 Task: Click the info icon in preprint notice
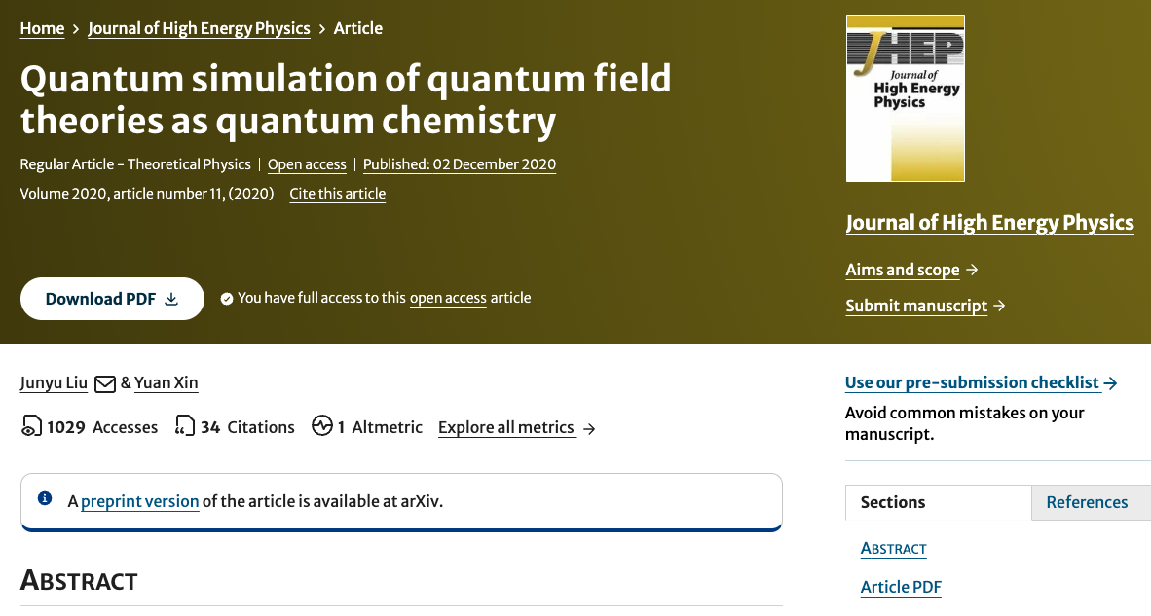coord(45,499)
